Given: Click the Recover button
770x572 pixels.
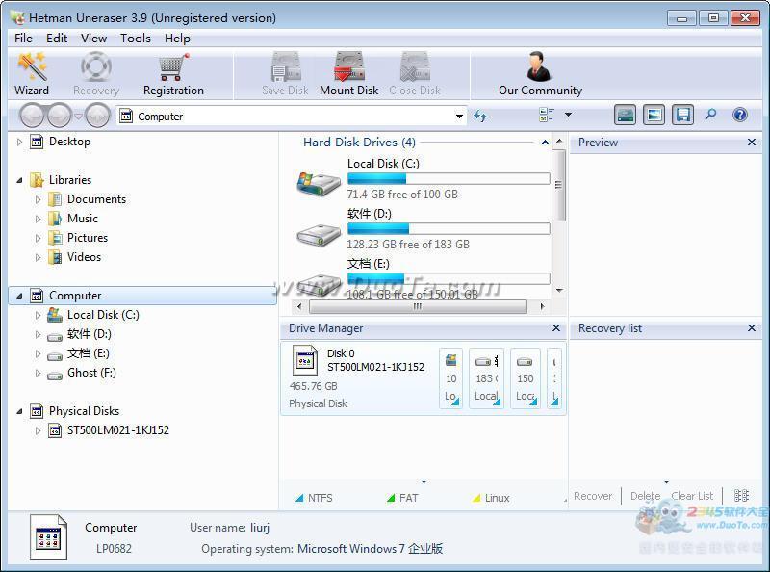Looking at the screenshot, I should click(593, 496).
